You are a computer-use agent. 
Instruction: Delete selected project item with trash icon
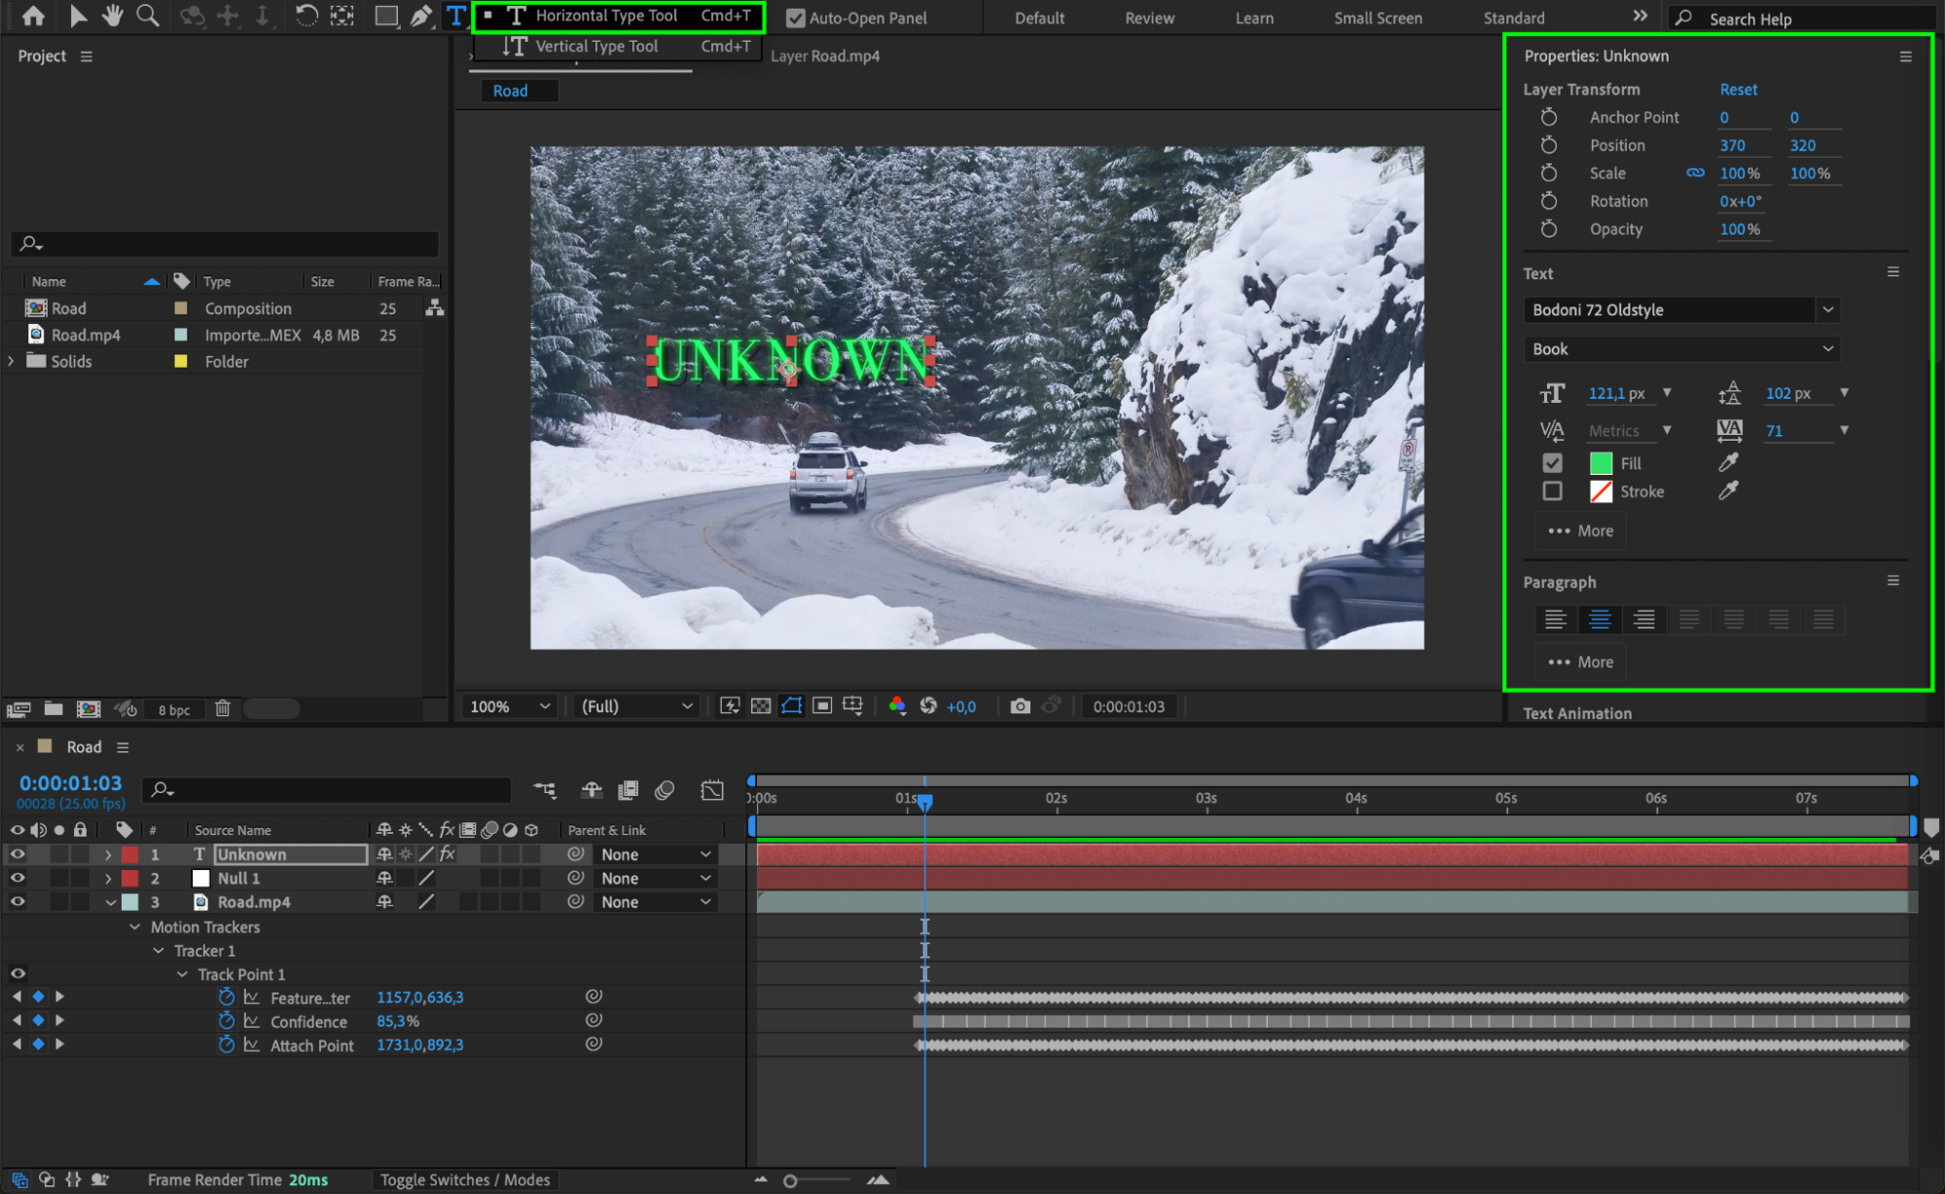click(x=223, y=709)
